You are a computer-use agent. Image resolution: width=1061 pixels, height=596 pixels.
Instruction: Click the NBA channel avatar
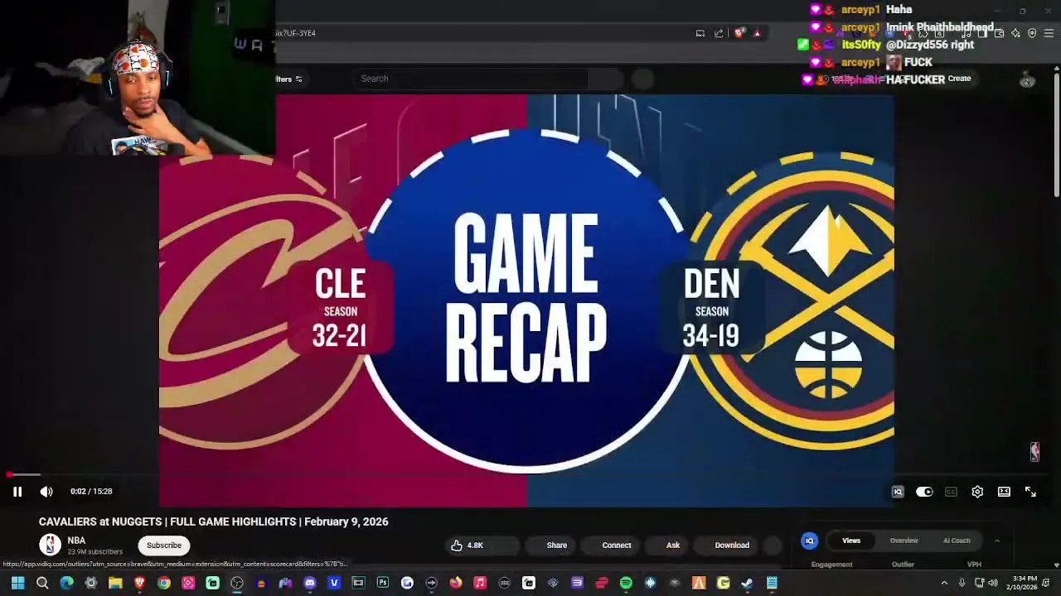click(51, 545)
